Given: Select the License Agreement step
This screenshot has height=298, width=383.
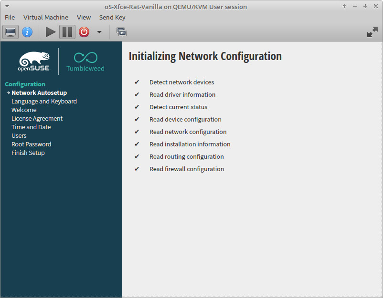Looking at the screenshot, I should coord(37,118).
